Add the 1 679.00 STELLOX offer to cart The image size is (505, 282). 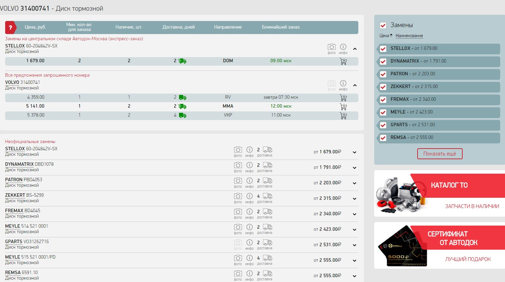[x=343, y=61]
